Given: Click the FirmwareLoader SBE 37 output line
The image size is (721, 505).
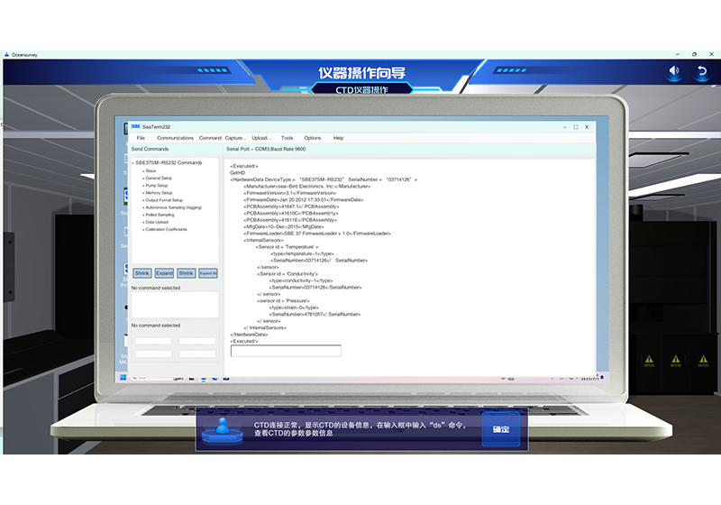Looking at the screenshot, I should pyautogui.click(x=317, y=234).
